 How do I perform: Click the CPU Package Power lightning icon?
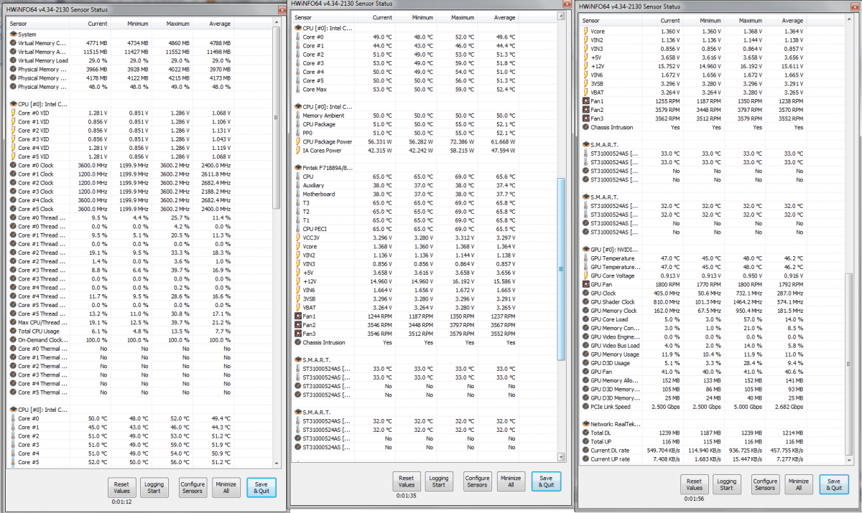coord(298,141)
